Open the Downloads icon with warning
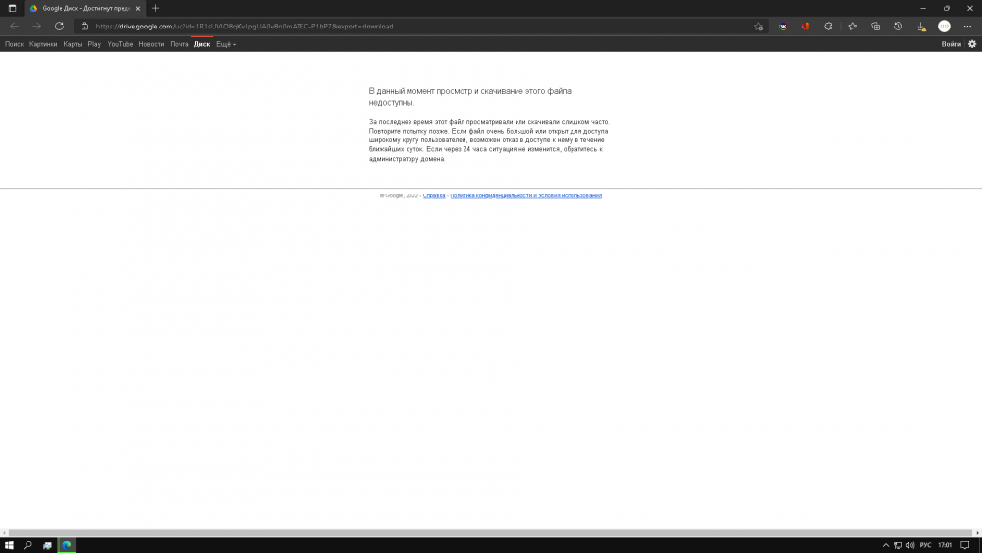982x553 pixels. coord(921,27)
